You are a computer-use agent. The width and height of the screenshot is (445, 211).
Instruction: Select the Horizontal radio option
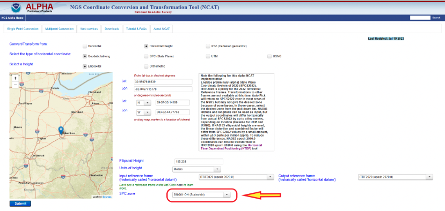[x=85, y=46]
